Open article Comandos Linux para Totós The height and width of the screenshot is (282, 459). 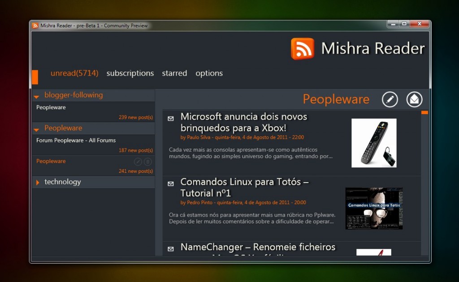point(244,187)
